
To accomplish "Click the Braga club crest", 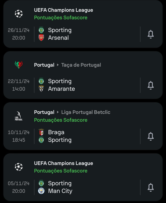I will point(41,132).
